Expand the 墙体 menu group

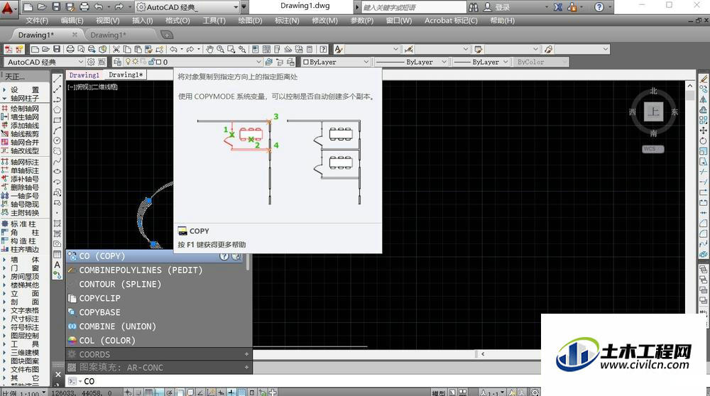[21, 260]
